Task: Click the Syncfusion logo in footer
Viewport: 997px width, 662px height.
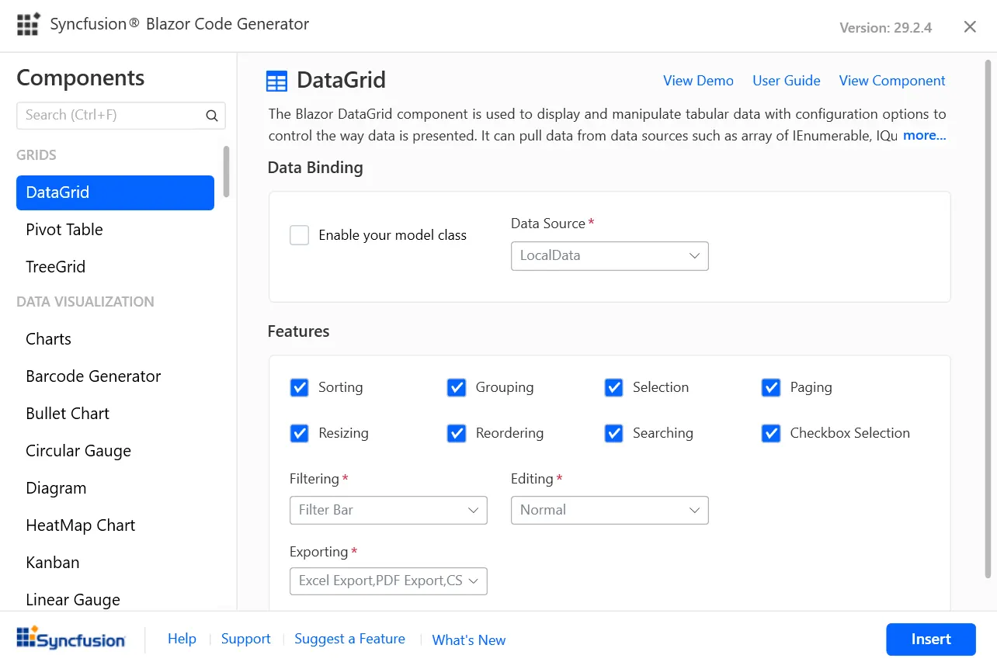Action: click(x=71, y=638)
